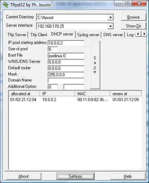
Task: Open the DNS server tab
Action: point(113,35)
